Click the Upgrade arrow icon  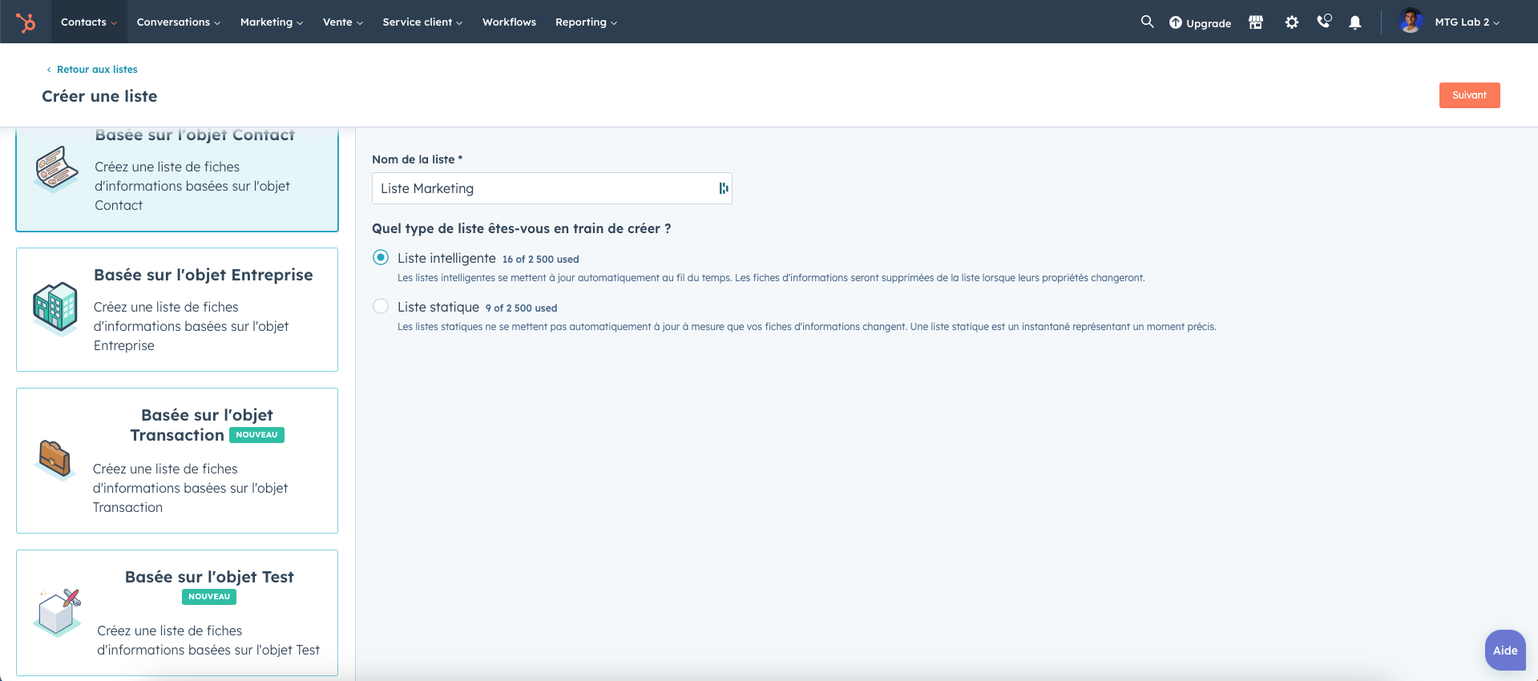coord(1175,22)
